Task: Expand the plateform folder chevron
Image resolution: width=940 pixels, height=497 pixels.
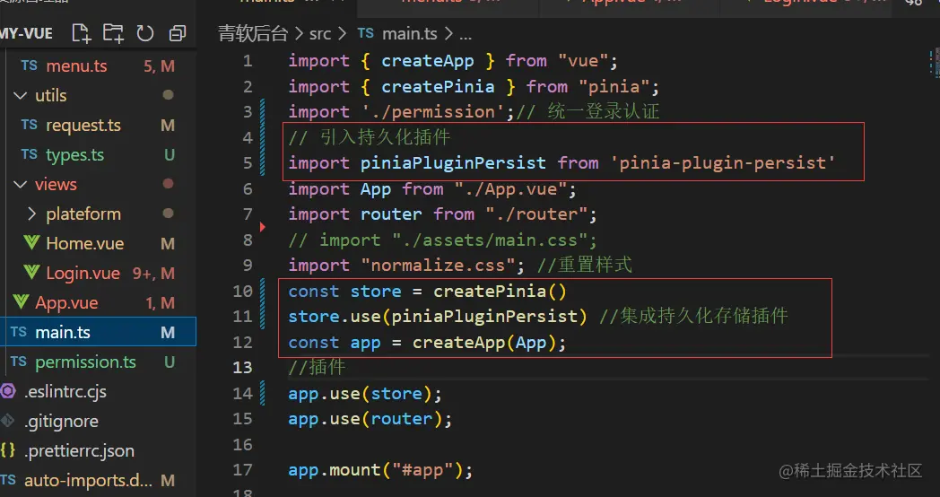Action: click(x=32, y=214)
